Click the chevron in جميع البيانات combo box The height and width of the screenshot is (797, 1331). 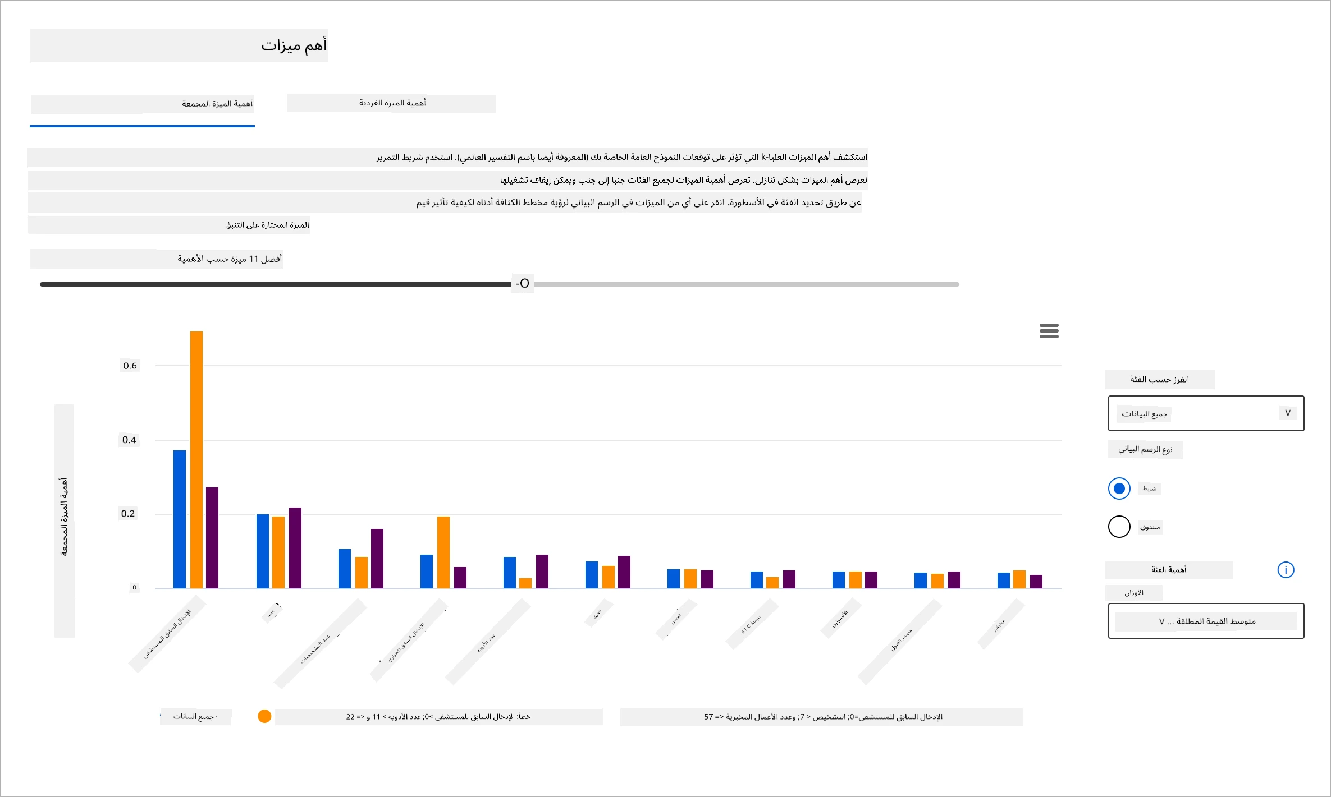(x=1288, y=413)
